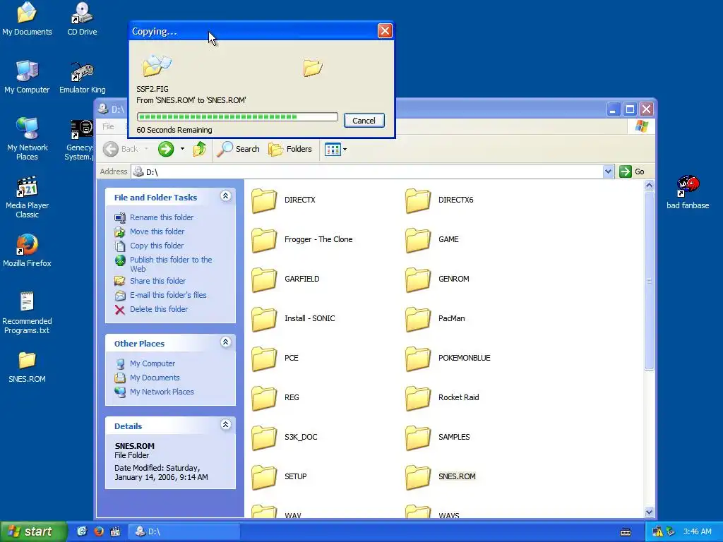The height and width of the screenshot is (542, 723).
Task: Click Publish this folder to the Web
Action: (164, 264)
